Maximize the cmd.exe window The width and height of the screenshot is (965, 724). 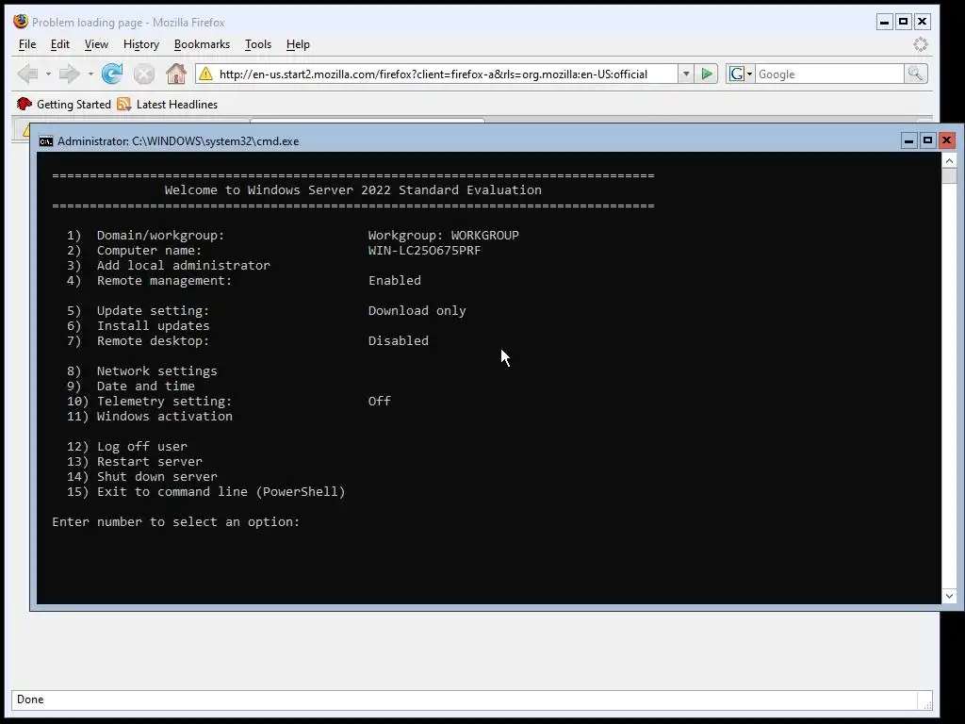tap(927, 141)
